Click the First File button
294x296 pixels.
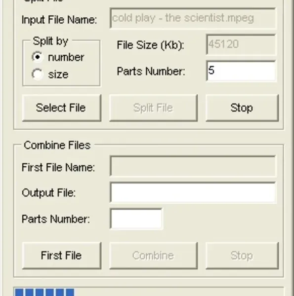coord(62,256)
